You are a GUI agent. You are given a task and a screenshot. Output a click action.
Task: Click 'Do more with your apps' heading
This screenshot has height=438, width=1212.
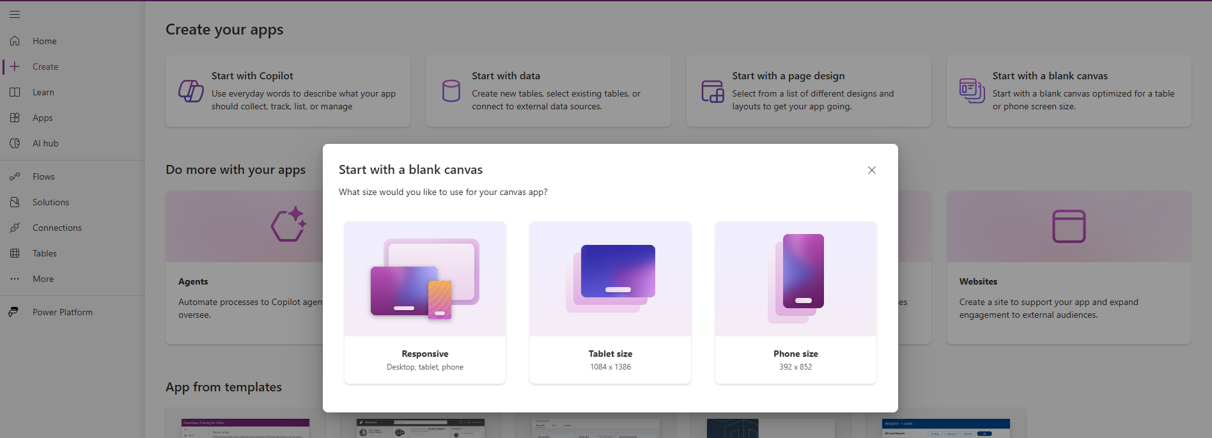[x=236, y=170]
